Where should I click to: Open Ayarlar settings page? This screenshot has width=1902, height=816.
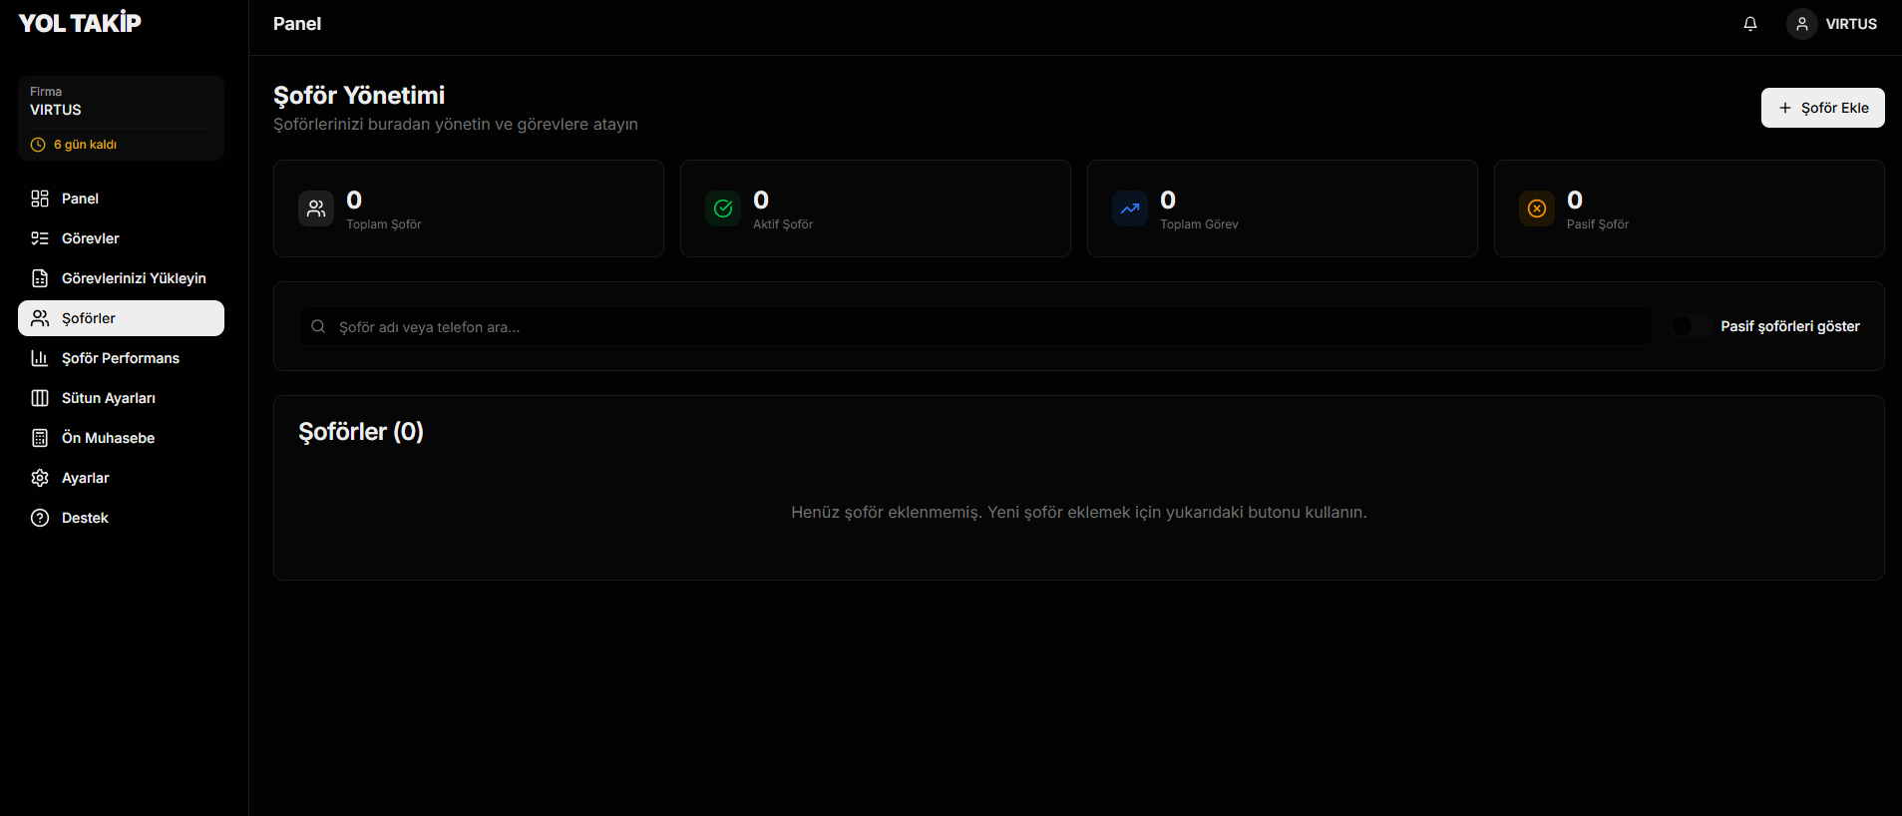[85, 478]
